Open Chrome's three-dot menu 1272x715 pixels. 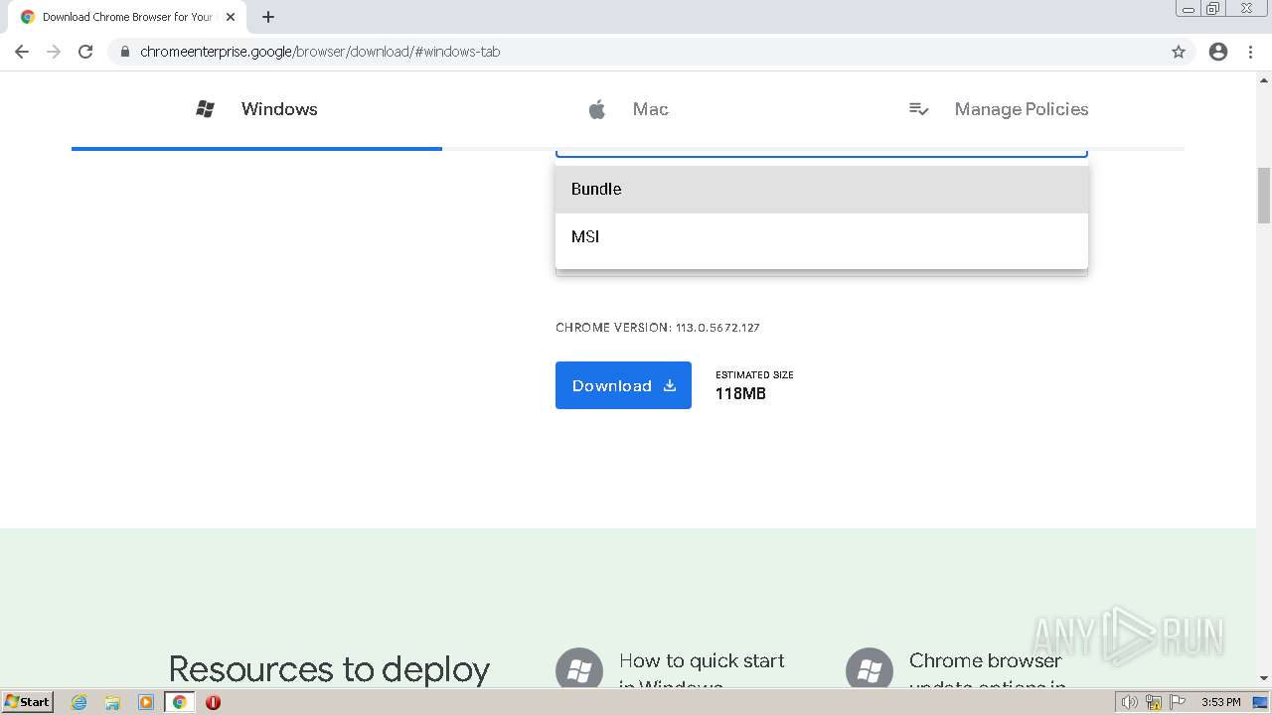[1250, 52]
